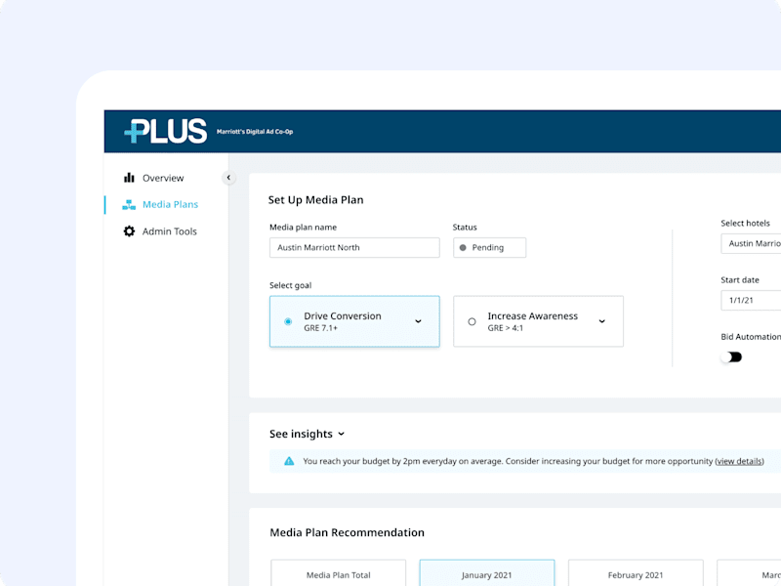Toggle the Bid Automation switch
The height and width of the screenshot is (586, 781).
click(x=731, y=356)
